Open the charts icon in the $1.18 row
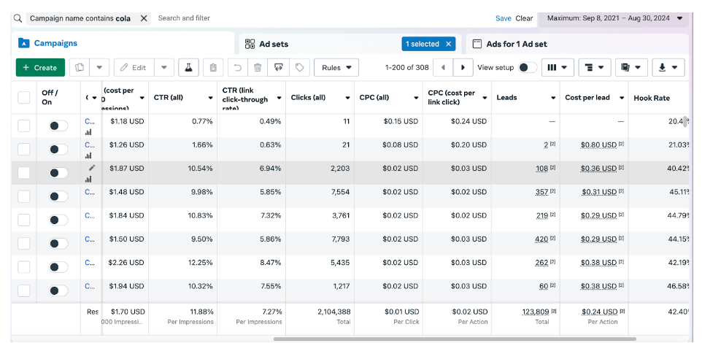This screenshot has width=702, height=343. tap(88, 132)
